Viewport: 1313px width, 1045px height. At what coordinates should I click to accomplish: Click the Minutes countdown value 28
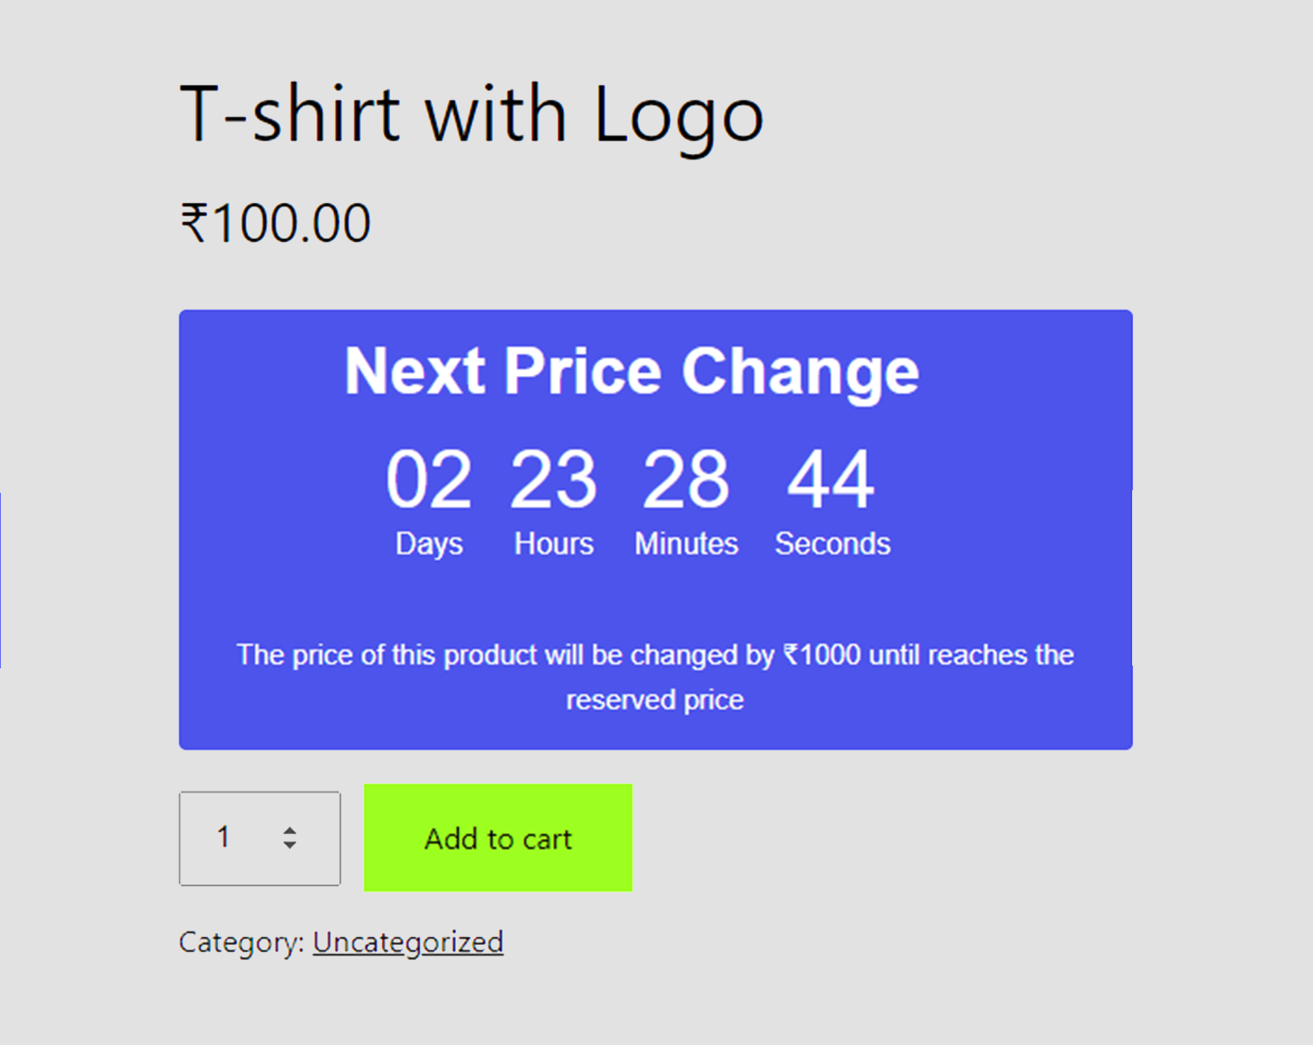pyautogui.click(x=686, y=479)
